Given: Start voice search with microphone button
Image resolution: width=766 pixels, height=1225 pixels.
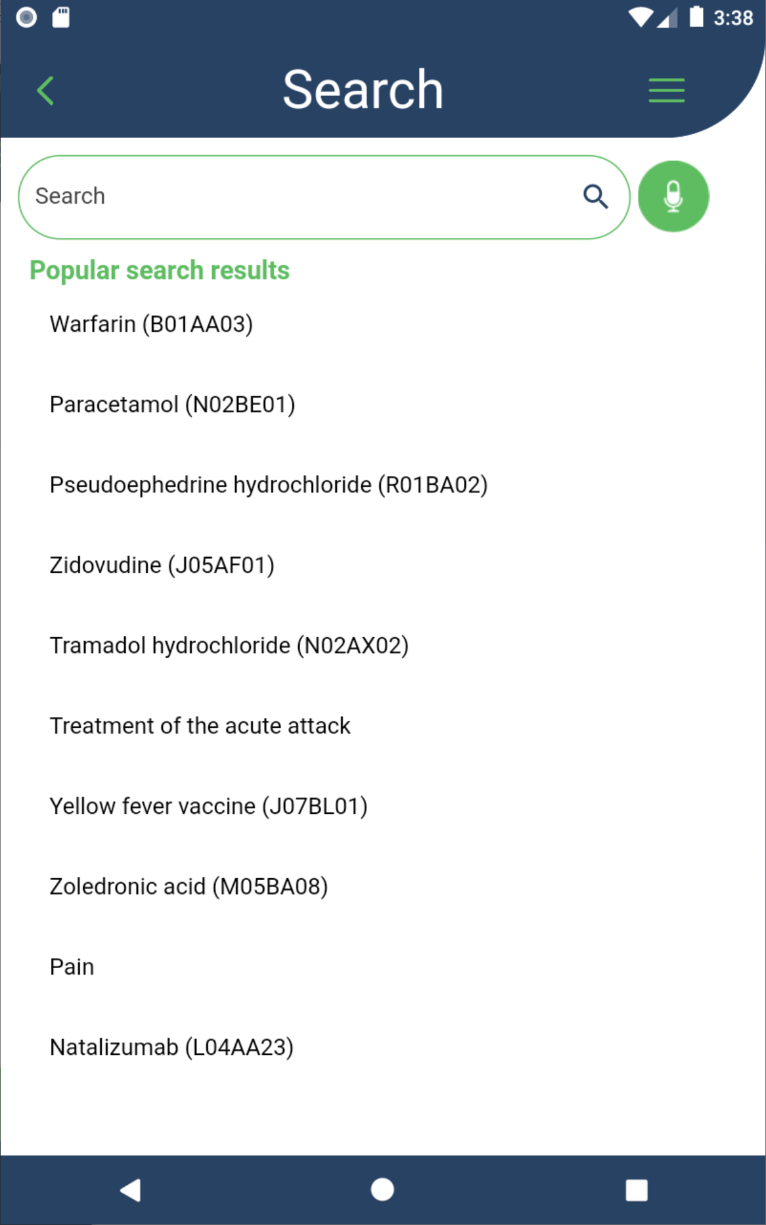Looking at the screenshot, I should [x=673, y=196].
